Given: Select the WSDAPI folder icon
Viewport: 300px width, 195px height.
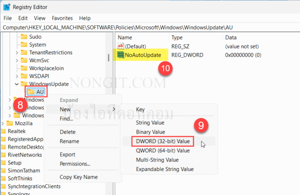Looking at the screenshot, I should (x=24, y=76).
